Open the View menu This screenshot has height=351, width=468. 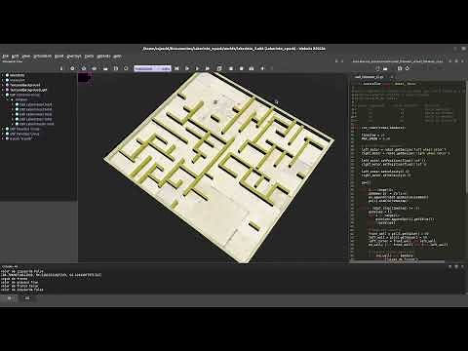pos(26,56)
